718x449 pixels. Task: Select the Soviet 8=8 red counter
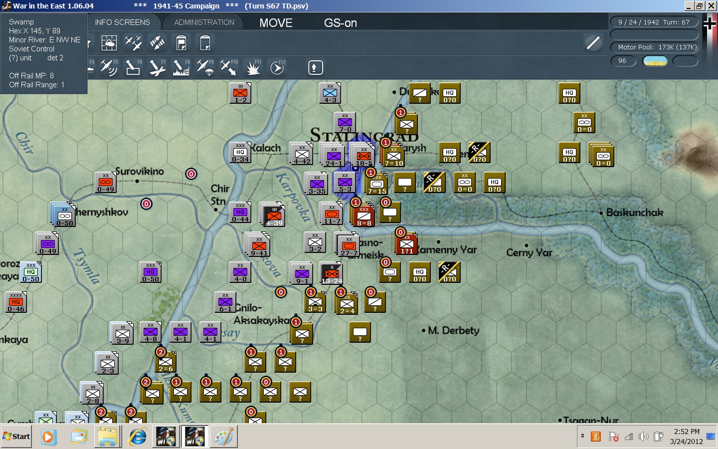pyautogui.click(x=364, y=216)
